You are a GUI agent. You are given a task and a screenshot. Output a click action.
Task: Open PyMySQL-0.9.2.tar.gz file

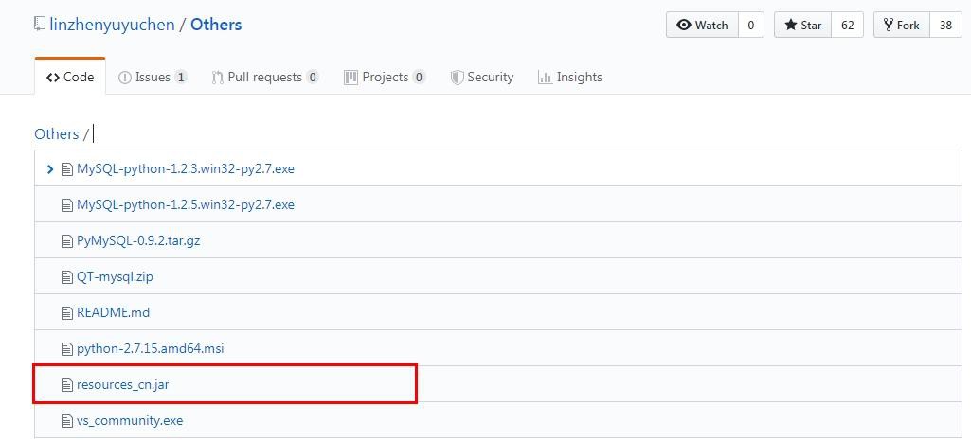pyautogui.click(x=138, y=240)
